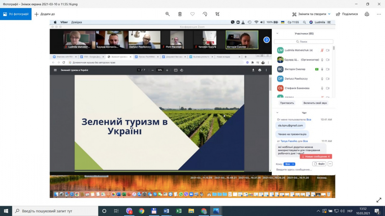Screen dimensions: 385x216
Task: Click the Windows search box in taskbar
Action: click(55, 211)
